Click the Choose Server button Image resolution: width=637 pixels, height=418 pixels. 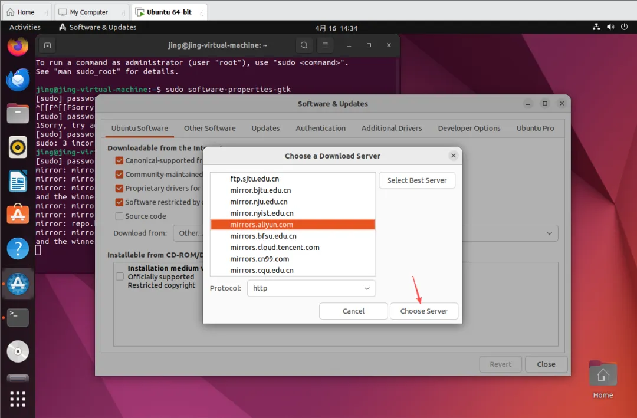point(423,311)
